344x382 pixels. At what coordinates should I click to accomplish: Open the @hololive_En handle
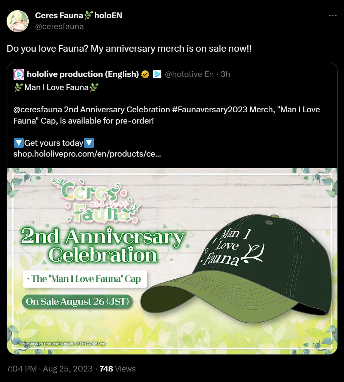[x=189, y=74]
